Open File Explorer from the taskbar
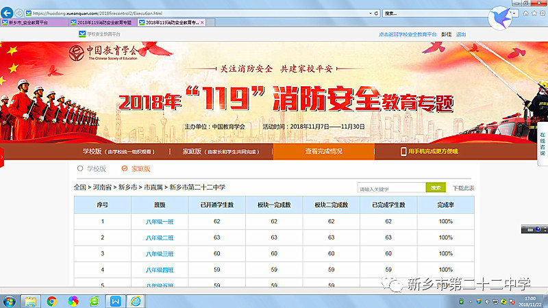Viewport: 548px width, 308px height. click(x=30, y=301)
